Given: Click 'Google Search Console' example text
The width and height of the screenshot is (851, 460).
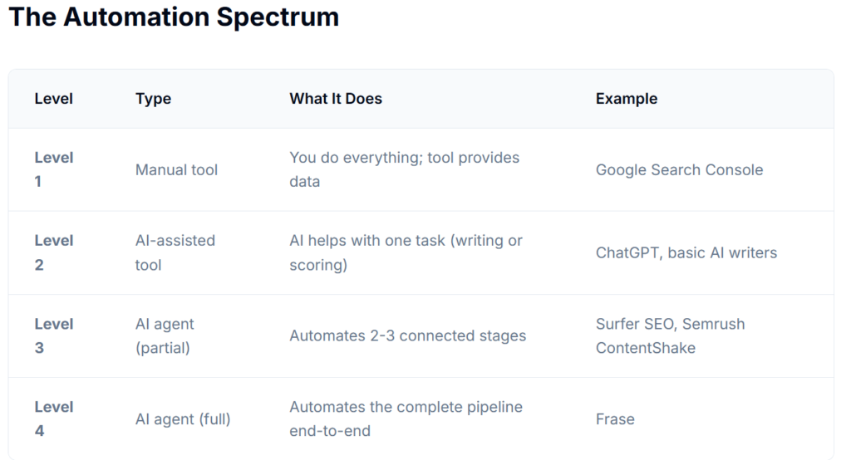Looking at the screenshot, I should click(x=679, y=170).
